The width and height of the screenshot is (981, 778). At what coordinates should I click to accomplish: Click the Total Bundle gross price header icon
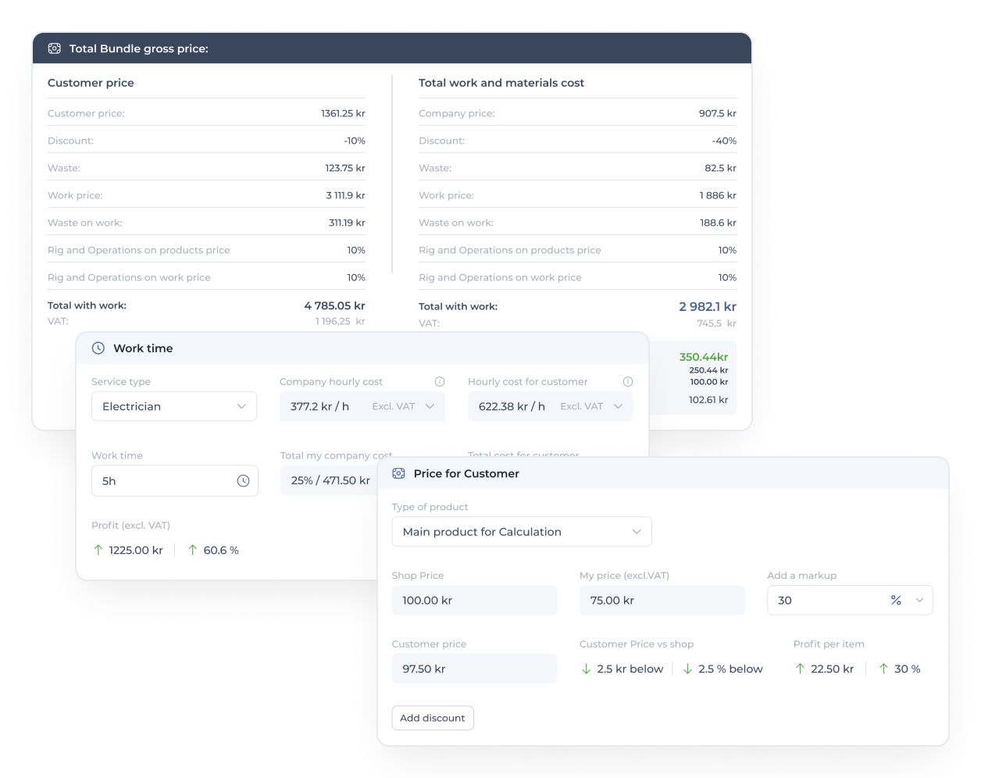click(55, 48)
